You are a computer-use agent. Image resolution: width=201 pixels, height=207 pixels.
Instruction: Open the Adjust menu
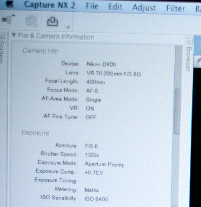click(x=144, y=8)
